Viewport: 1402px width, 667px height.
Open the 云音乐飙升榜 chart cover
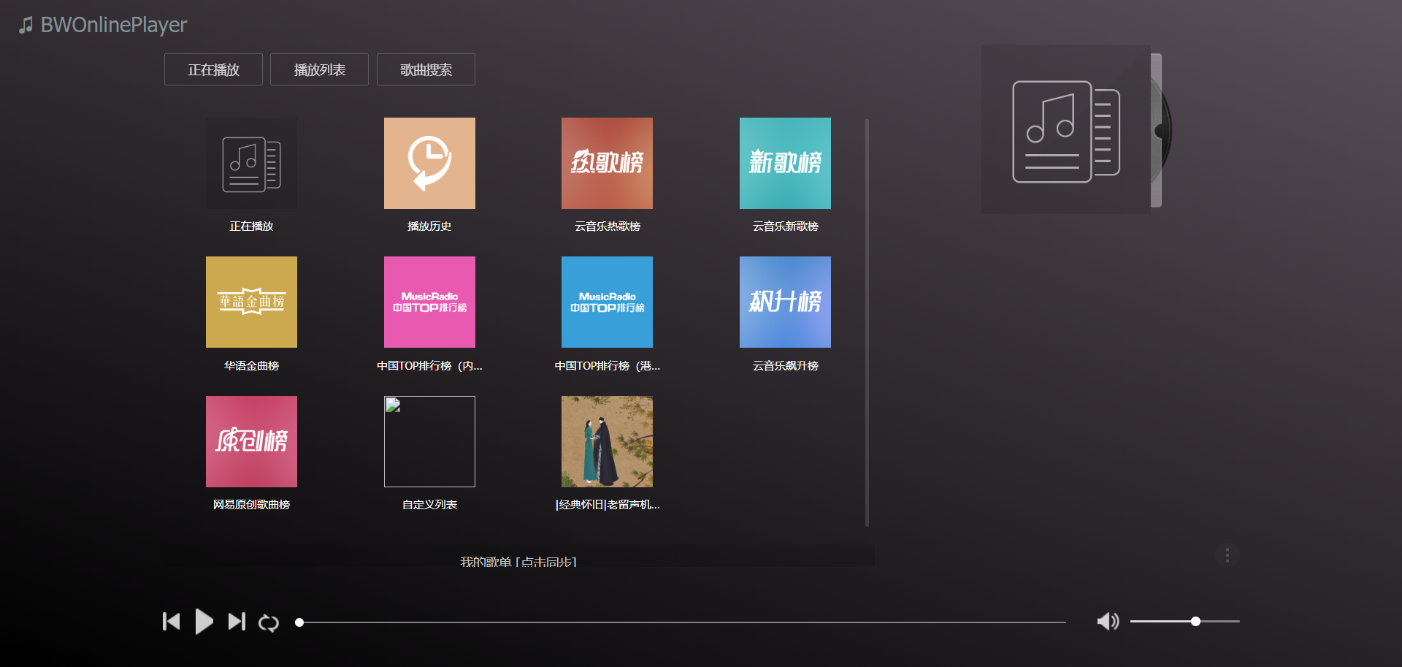click(785, 302)
